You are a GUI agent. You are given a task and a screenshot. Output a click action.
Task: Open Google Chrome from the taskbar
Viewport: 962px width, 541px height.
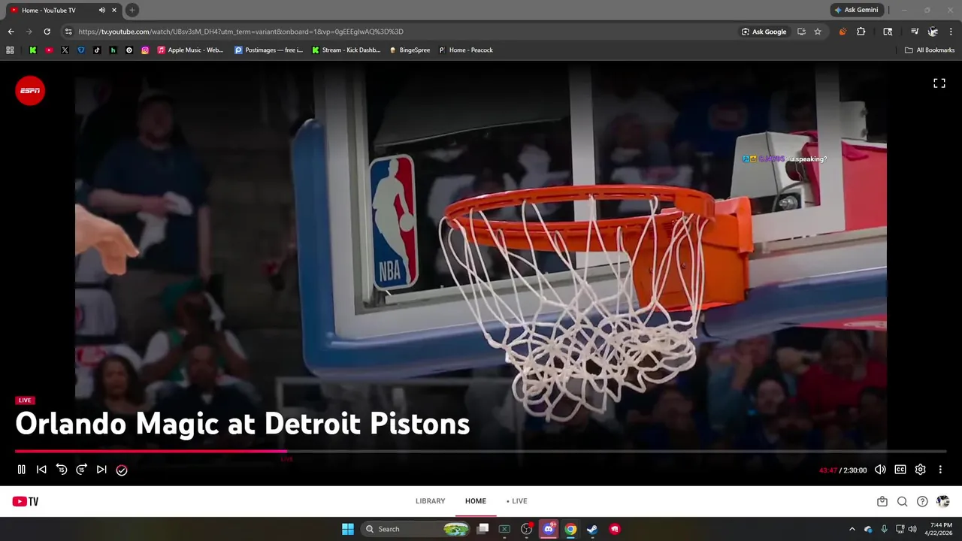pos(570,529)
